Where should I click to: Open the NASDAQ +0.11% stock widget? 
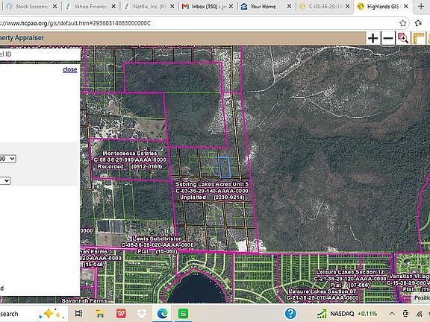point(347,313)
